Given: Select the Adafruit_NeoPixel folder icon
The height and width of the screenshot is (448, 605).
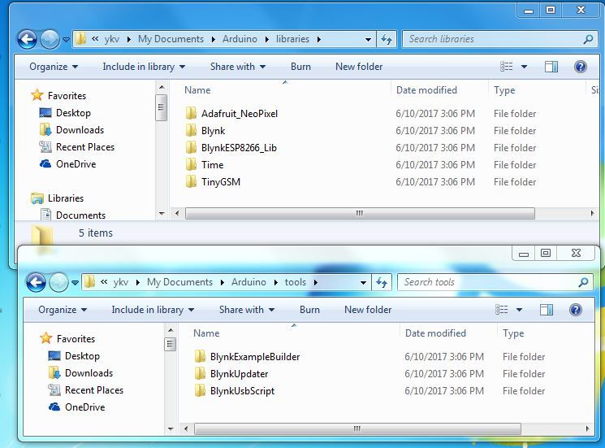Looking at the screenshot, I should pyautogui.click(x=191, y=114).
